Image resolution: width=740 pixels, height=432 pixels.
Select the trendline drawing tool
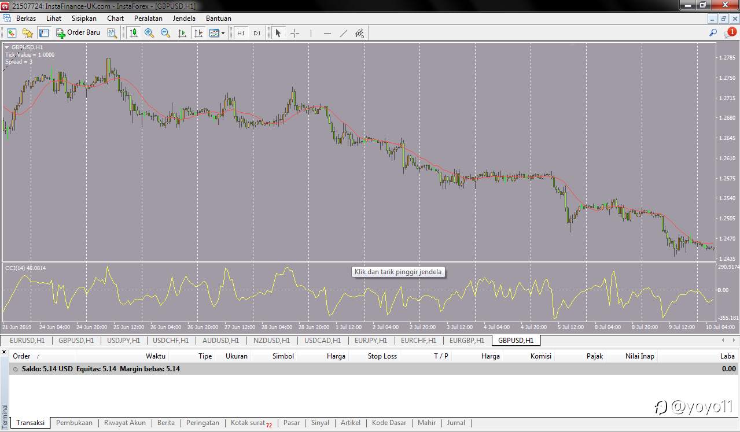pyautogui.click(x=343, y=33)
